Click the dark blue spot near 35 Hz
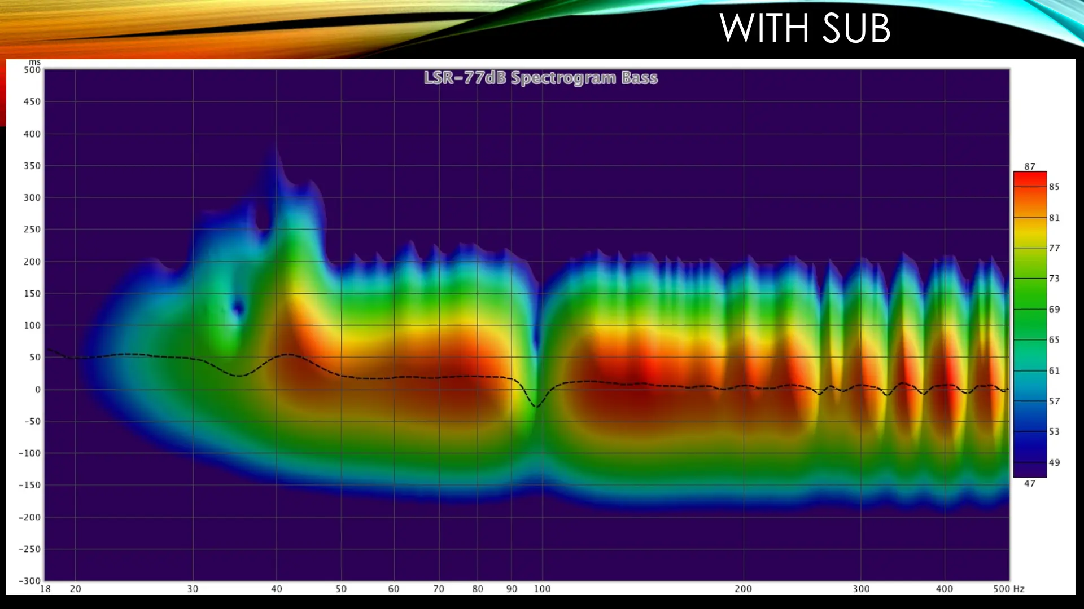The height and width of the screenshot is (609, 1084). [x=238, y=308]
